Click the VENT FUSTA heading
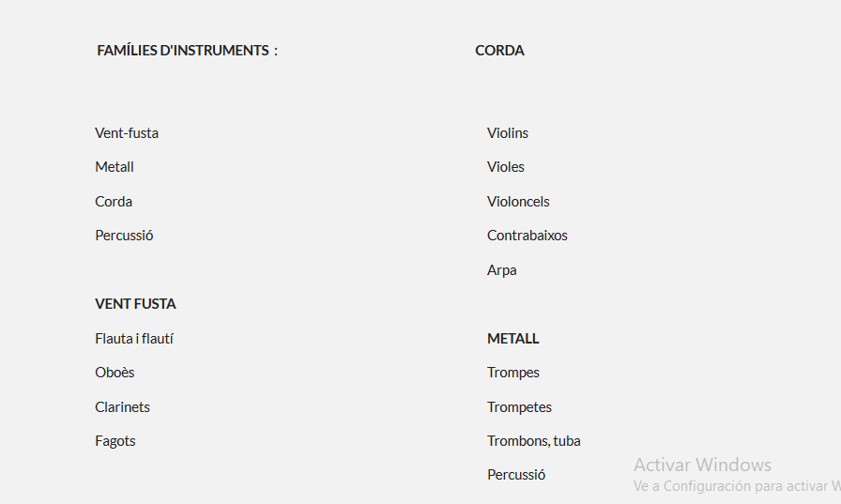 pos(135,304)
